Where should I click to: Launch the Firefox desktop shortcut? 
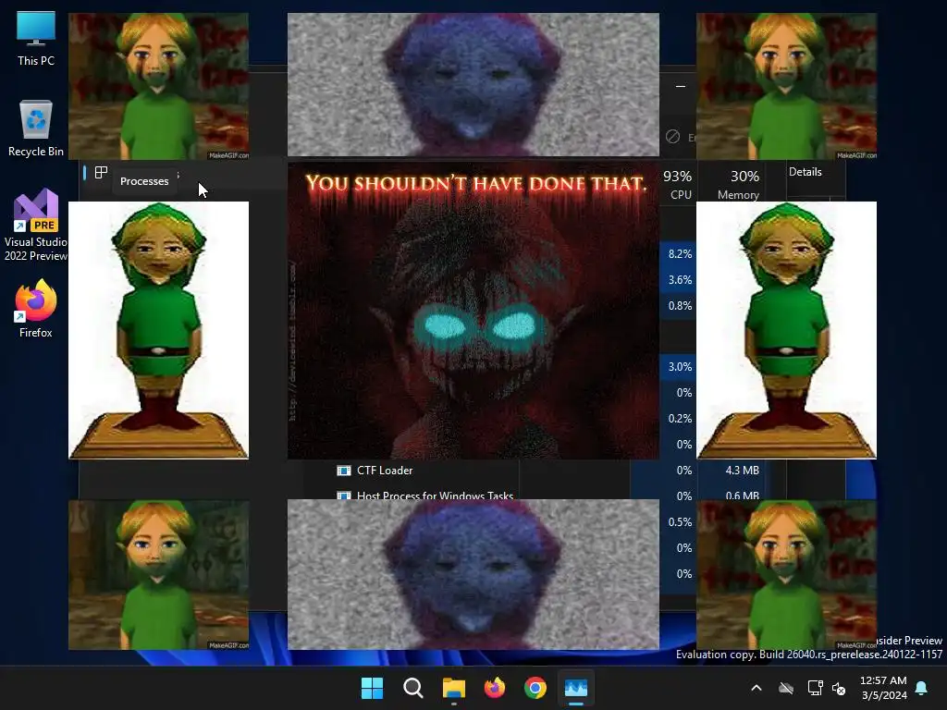[36, 309]
